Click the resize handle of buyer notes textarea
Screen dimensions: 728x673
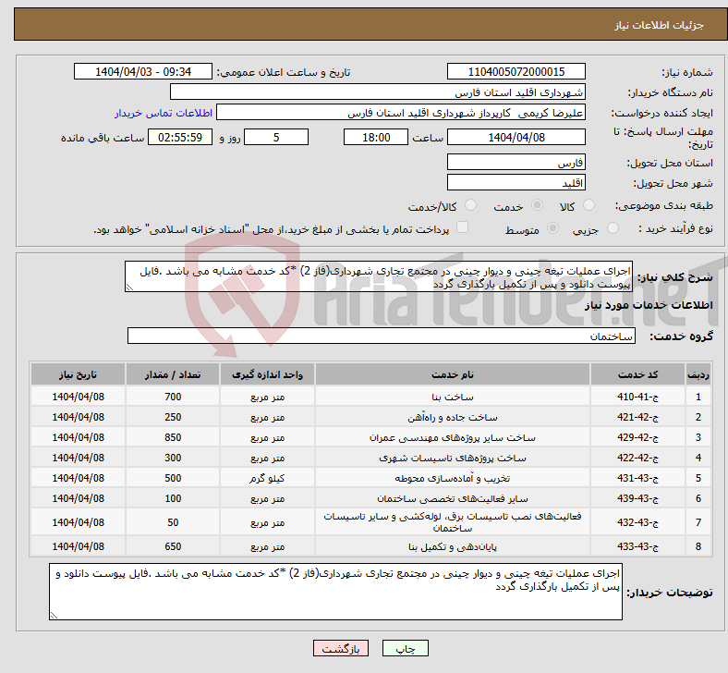[x=54, y=616]
